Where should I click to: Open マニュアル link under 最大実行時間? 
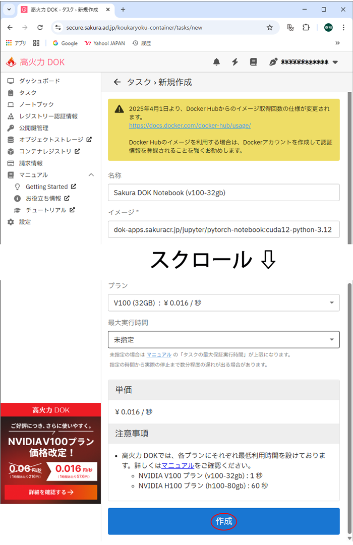(x=159, y=354)
